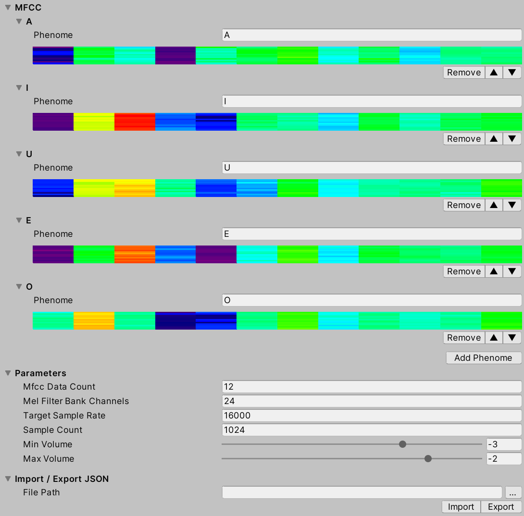Collapse the I phoneme foldout
The image size is (524, 516).
tap(19, 88)
